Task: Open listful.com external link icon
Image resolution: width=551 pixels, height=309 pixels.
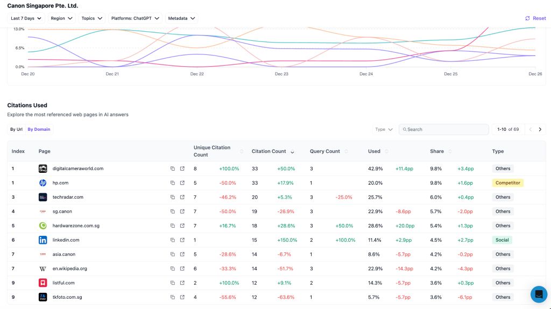Action: coord(182,283)
